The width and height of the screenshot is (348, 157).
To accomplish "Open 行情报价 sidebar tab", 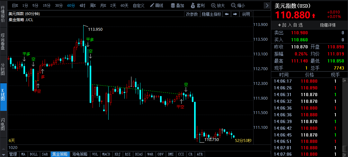I will (3, 14).
